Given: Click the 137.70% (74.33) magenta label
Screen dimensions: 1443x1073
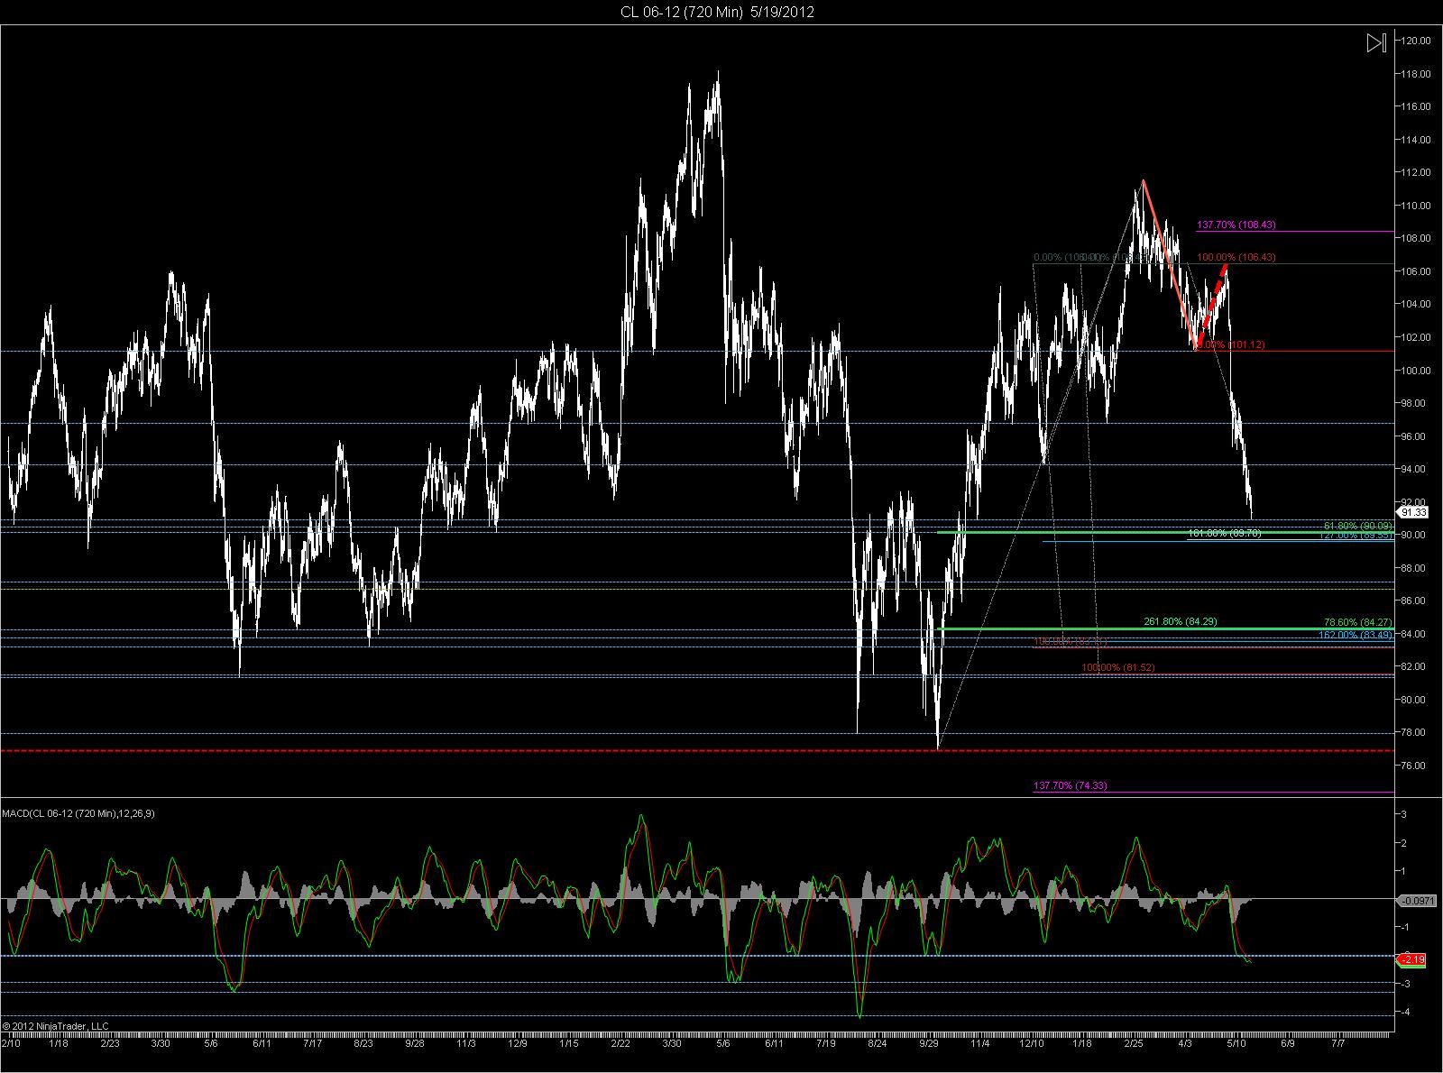Looking at the screenshot, I should (1071, 785).
